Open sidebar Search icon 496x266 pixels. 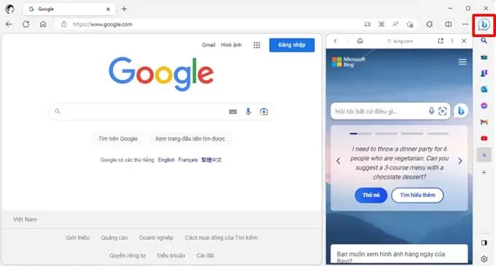point(484,41)
